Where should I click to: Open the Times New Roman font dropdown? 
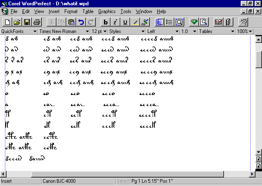pyautogui.click(x=64, y=31)
